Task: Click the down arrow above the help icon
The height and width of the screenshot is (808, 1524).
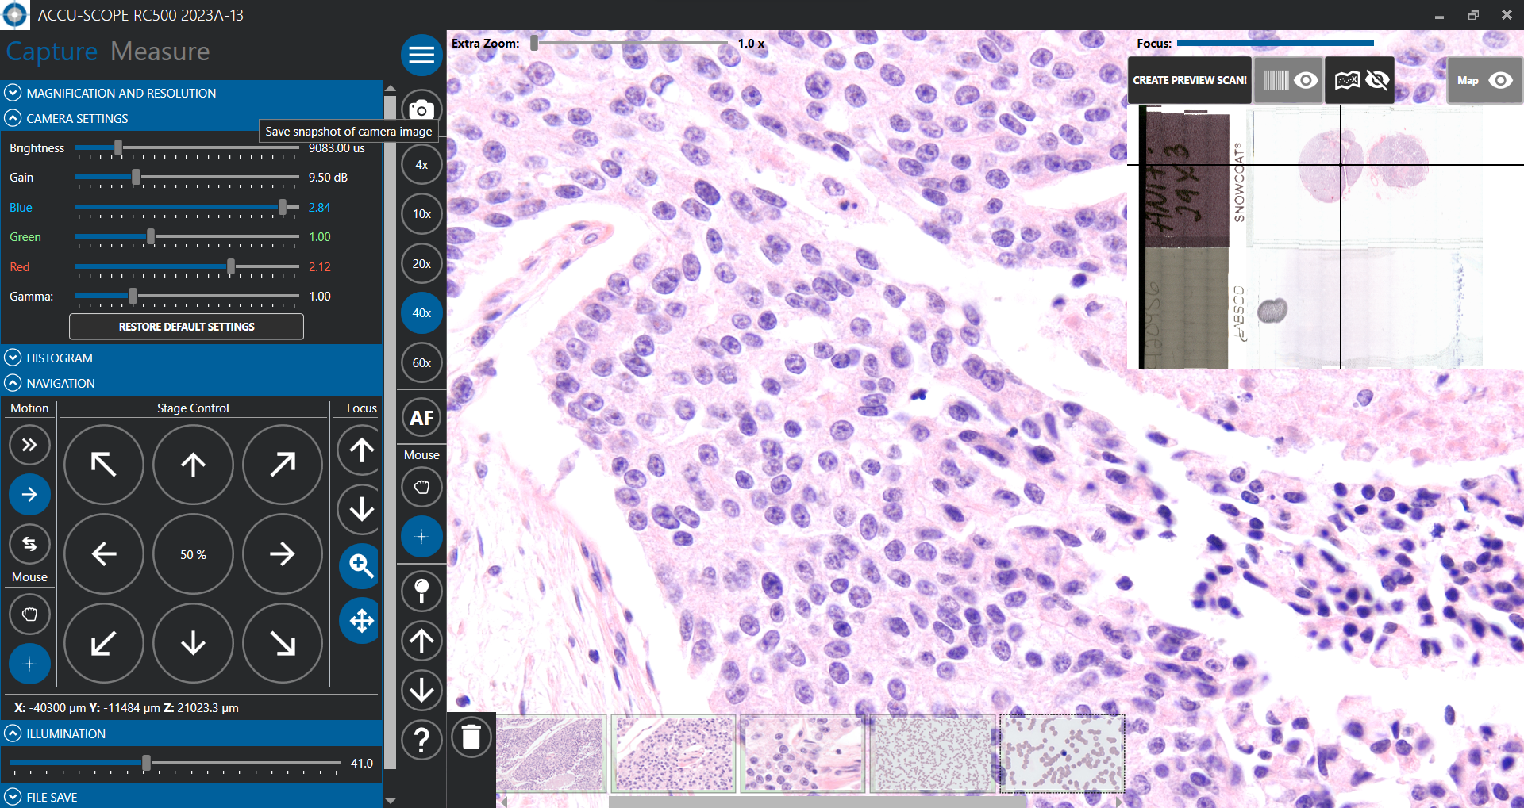Action: (x=421, y=690)
